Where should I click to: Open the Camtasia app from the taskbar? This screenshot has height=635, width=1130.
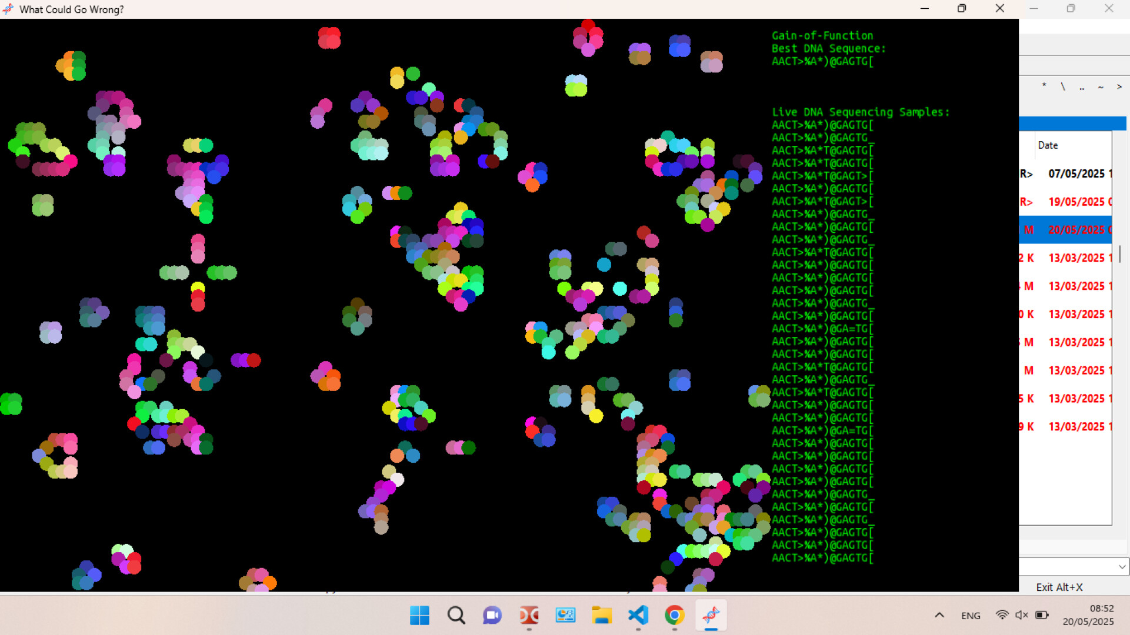pyautogui.click(x=529, y=616)
